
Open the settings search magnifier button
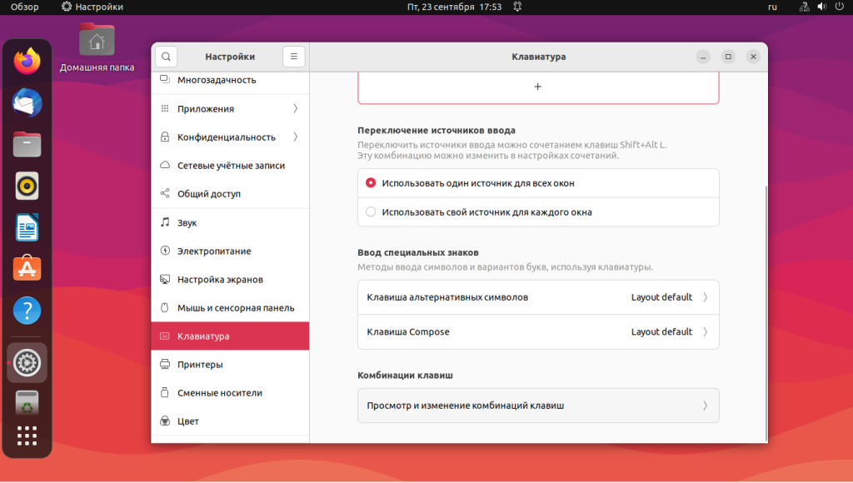(166, 57)
